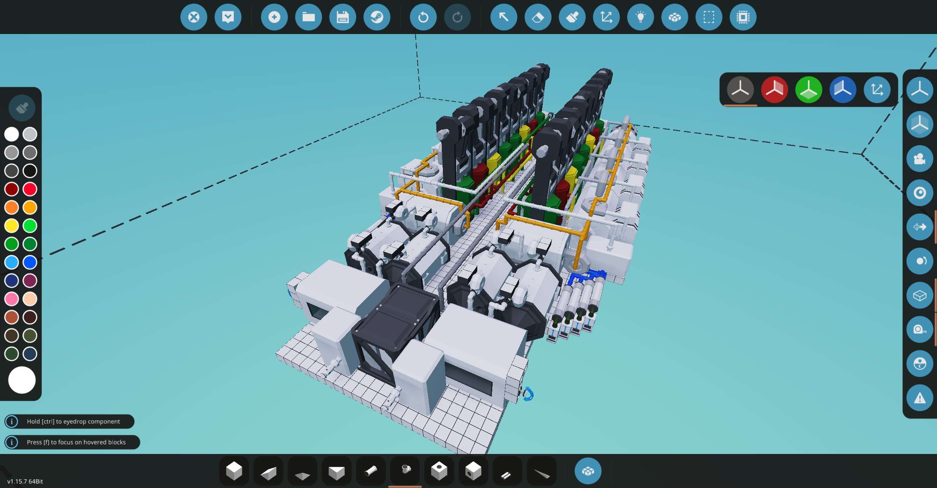Click the save vehicle floppy disk icon

(343, 17)
